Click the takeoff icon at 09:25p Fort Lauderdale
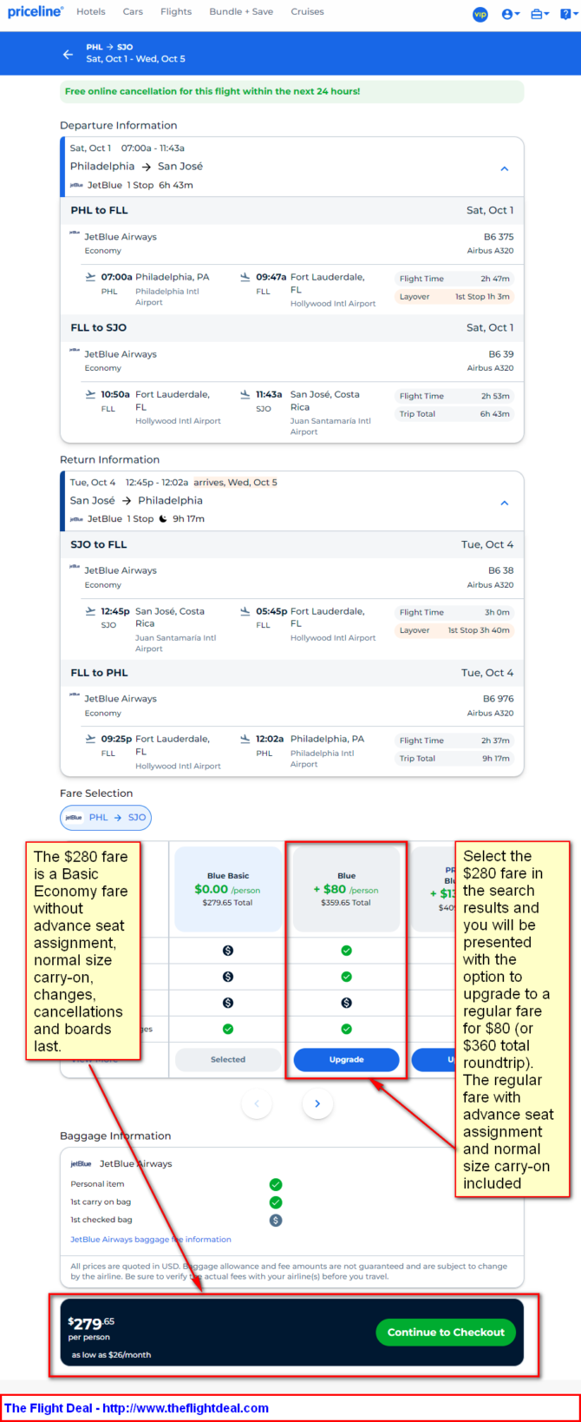 [x=90, y=739]
